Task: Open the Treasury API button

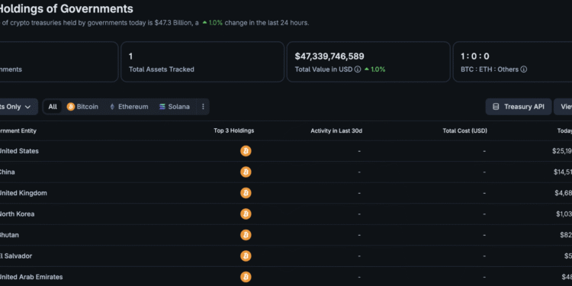Action: click(519, 107)
